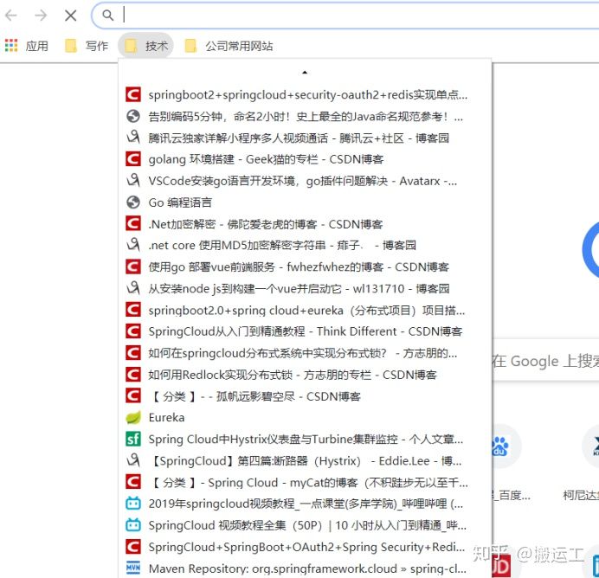The height and width of the screenshot is (578, 599).
Task: Click CSDN icon beside SpringCloud从入门到精通教程
Action: (x=133, y=331)
